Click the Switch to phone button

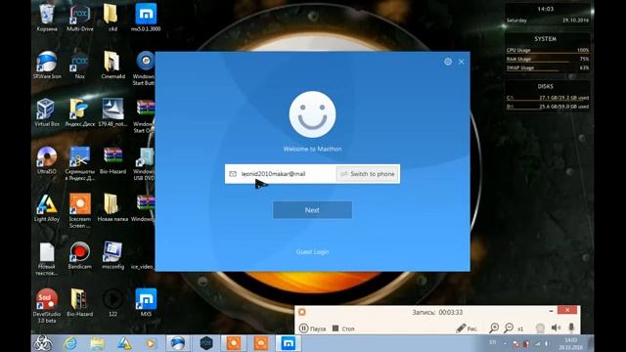(x=368, y=174)
